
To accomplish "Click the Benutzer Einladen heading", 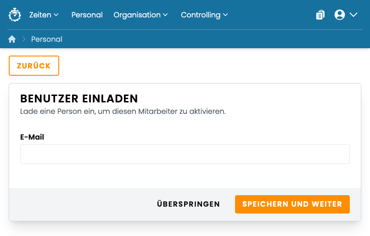I will pos(79,99).
